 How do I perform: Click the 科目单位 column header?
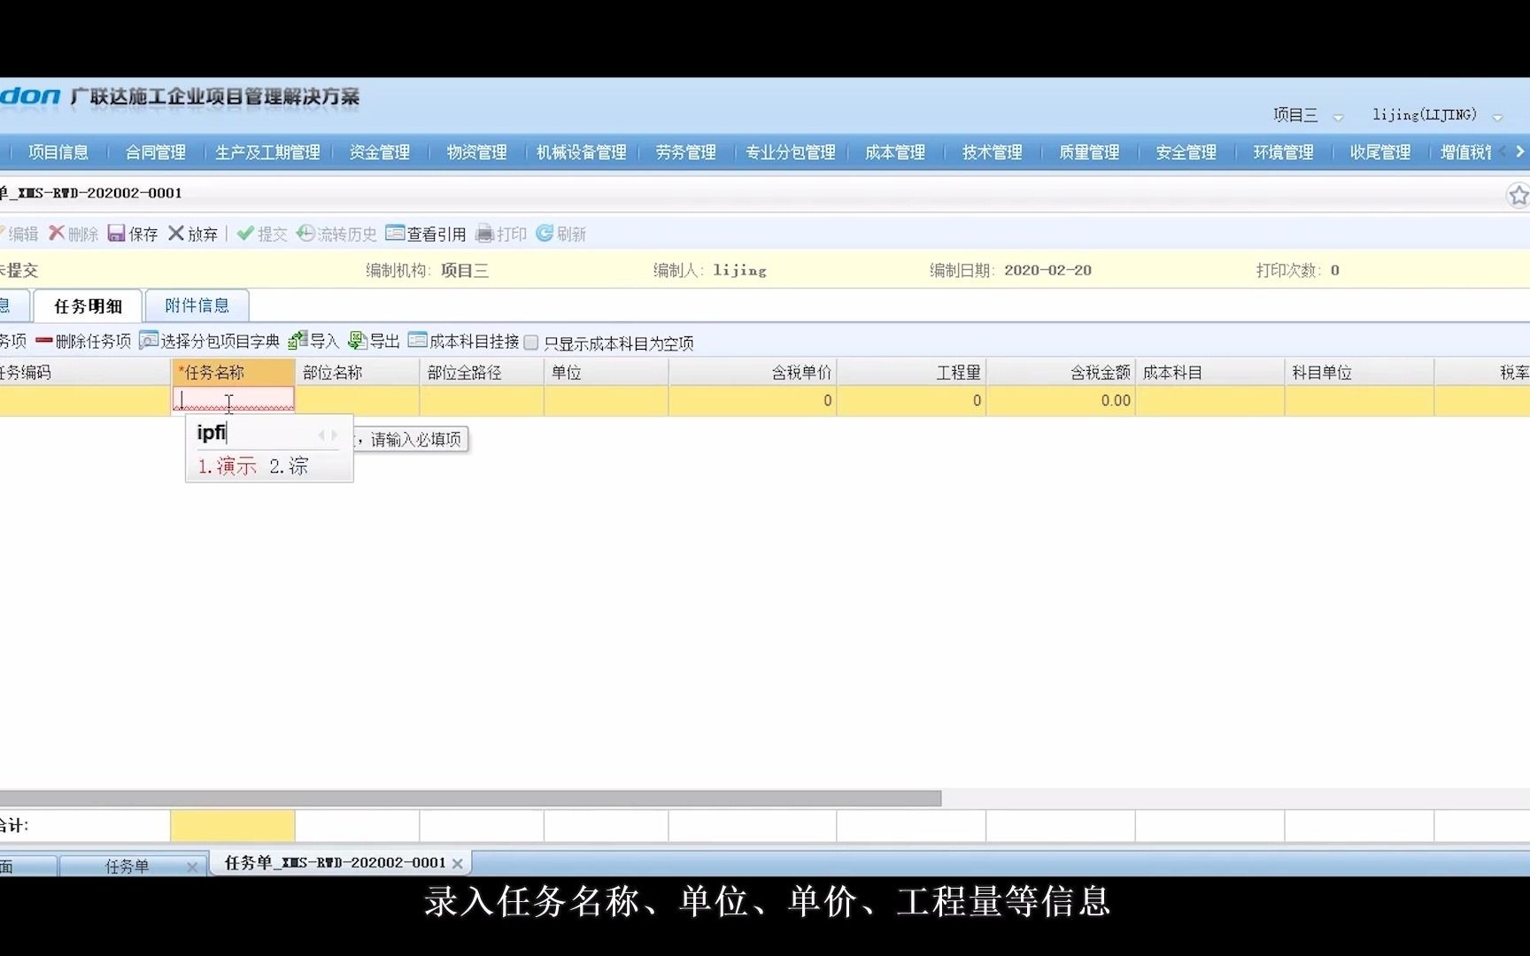pyautogui.click(x=1359, y=373)
